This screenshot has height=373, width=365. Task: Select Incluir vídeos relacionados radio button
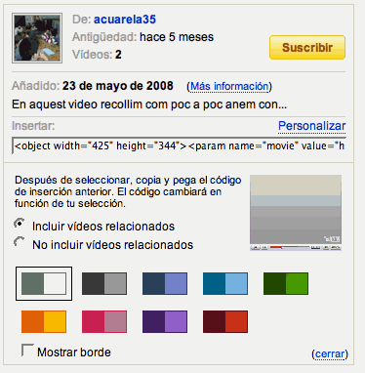[x=20, y=224]
